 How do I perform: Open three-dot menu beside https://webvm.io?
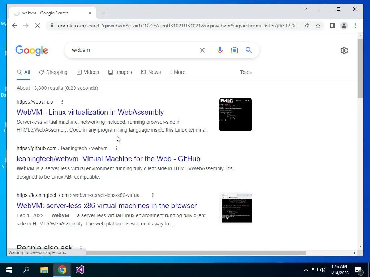tap(62, 102)
